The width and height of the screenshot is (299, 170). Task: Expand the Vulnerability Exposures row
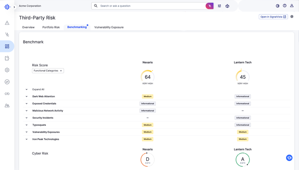coord(26,132)
